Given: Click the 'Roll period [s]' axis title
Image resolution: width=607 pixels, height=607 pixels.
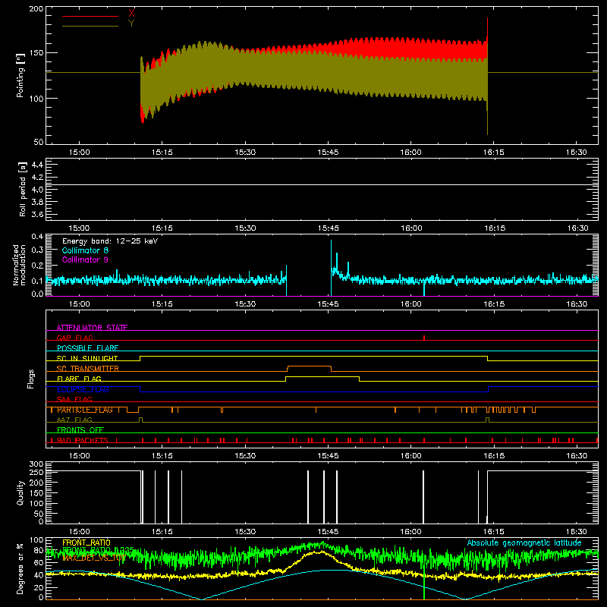Looking at the screenshot, I should click(x=23, y=189).
